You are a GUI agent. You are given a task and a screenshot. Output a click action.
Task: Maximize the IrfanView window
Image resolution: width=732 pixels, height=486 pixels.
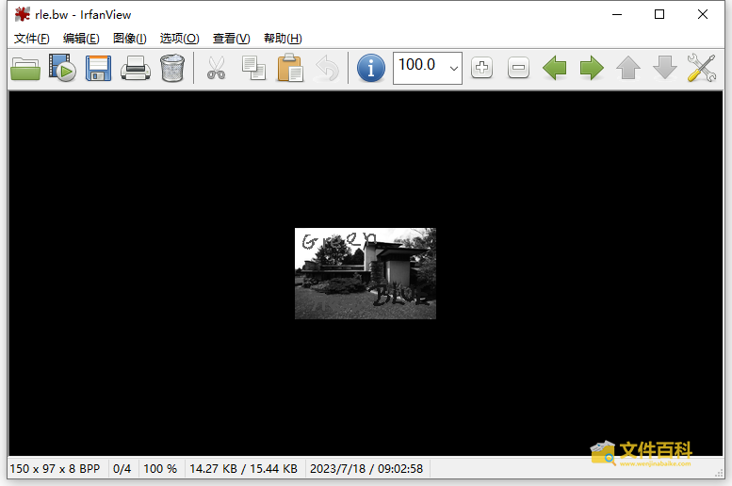[x=659, y=14]
